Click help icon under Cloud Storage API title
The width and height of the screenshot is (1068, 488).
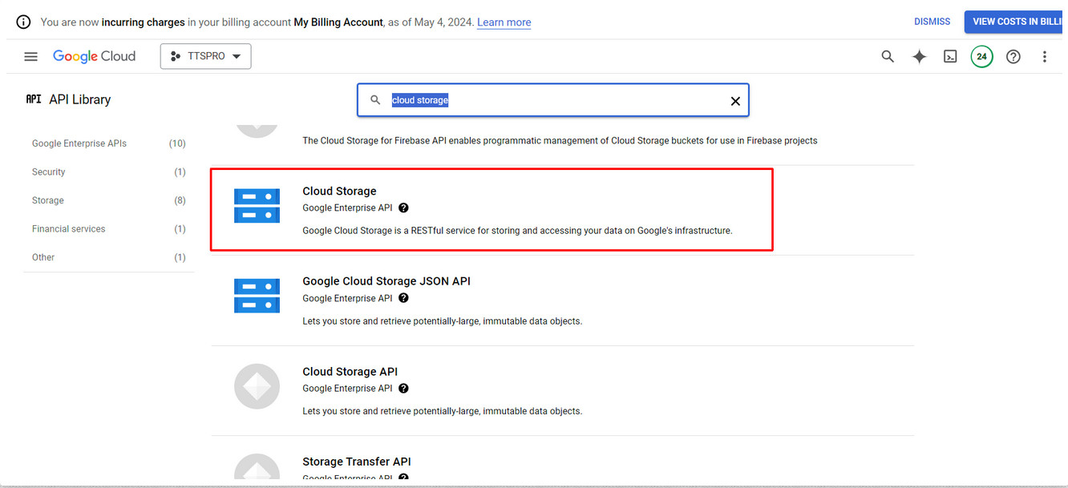pyautogui.click(x=403, y=389)
